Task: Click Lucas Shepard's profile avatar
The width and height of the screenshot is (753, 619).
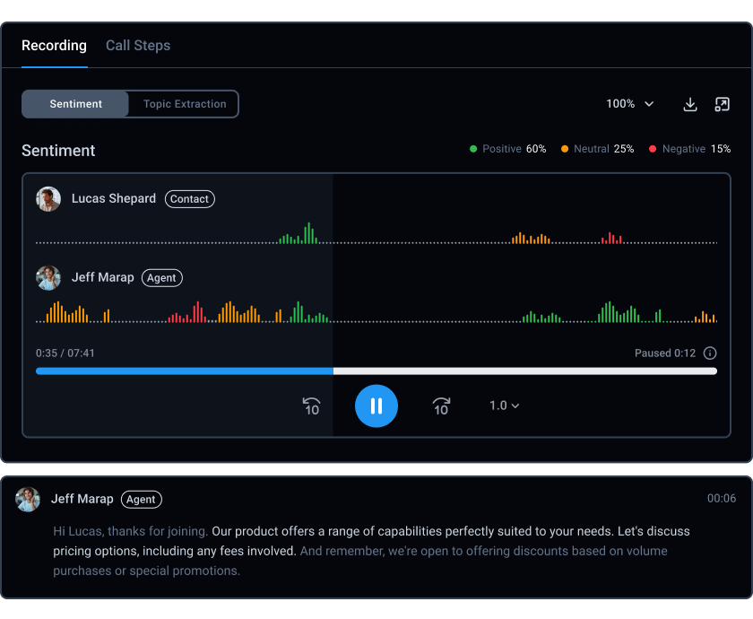Action: pos(48,198)
